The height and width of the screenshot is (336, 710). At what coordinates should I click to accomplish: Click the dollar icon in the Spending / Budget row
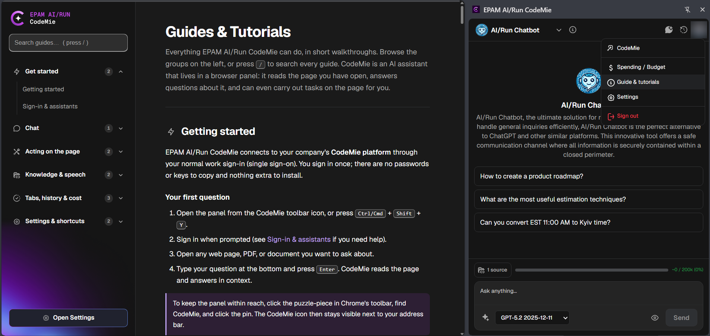pyautogui.click(x=611, y=67)
